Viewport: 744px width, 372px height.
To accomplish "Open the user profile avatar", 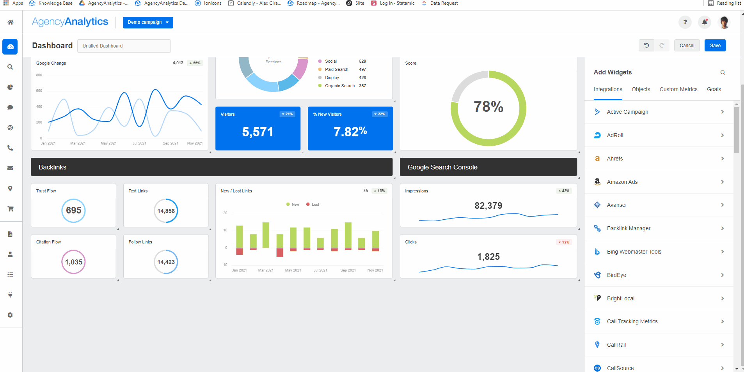I will 724,22.
